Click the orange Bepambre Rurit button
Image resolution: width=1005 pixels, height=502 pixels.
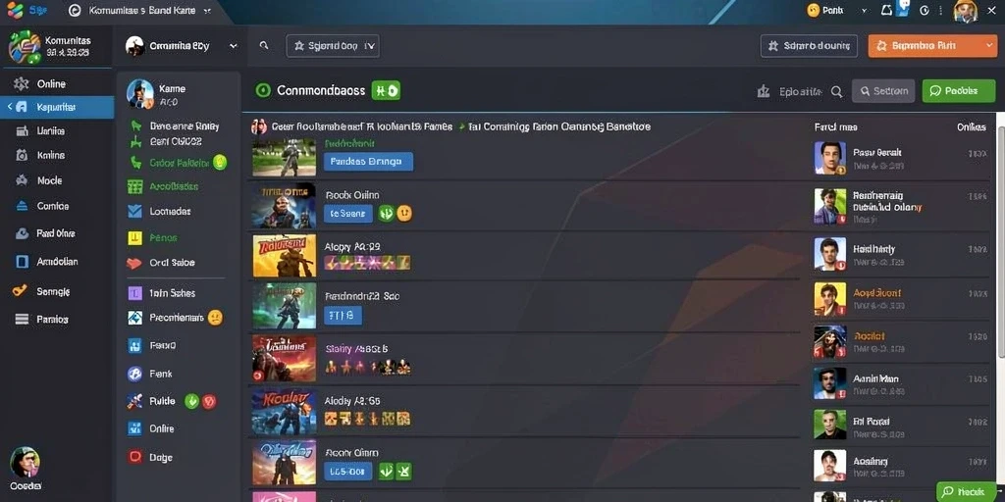tap(932, 46)
